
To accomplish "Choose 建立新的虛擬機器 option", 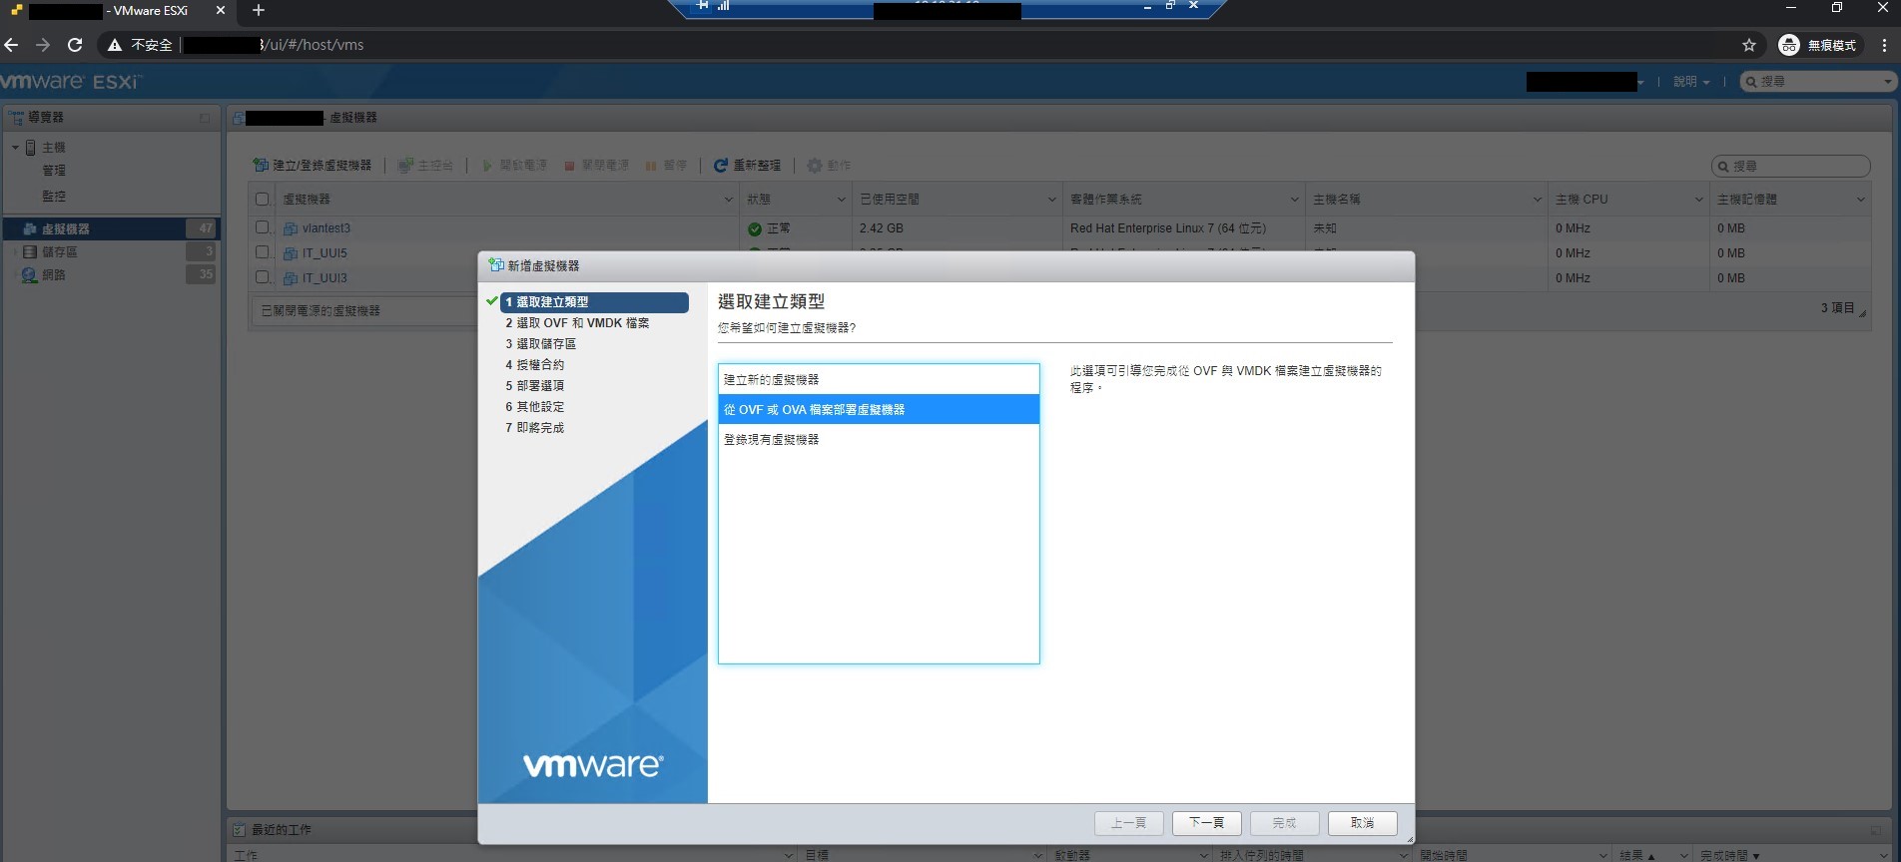I will click(879, 380).
